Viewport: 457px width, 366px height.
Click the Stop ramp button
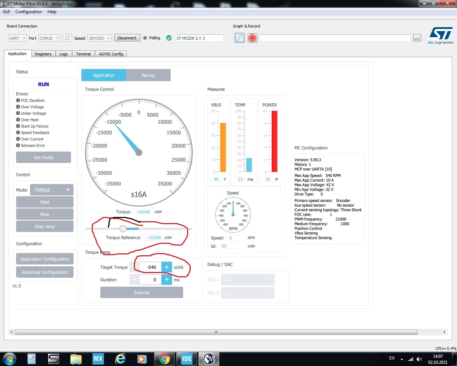click(x=45, y=226)
